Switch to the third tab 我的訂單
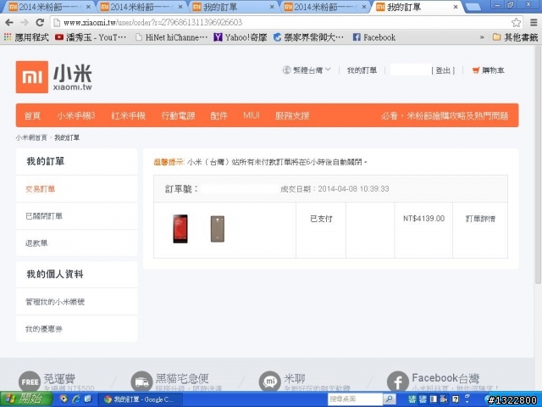Screen dimensions: 542x407 click(x=232, y=7)
